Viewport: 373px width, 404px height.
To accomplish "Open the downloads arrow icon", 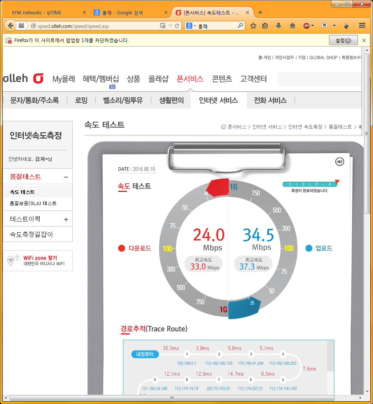I will [279, 26].
